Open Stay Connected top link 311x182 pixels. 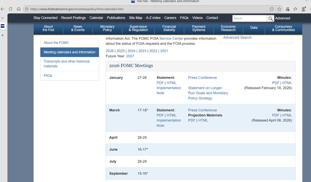tap(45, 18)
